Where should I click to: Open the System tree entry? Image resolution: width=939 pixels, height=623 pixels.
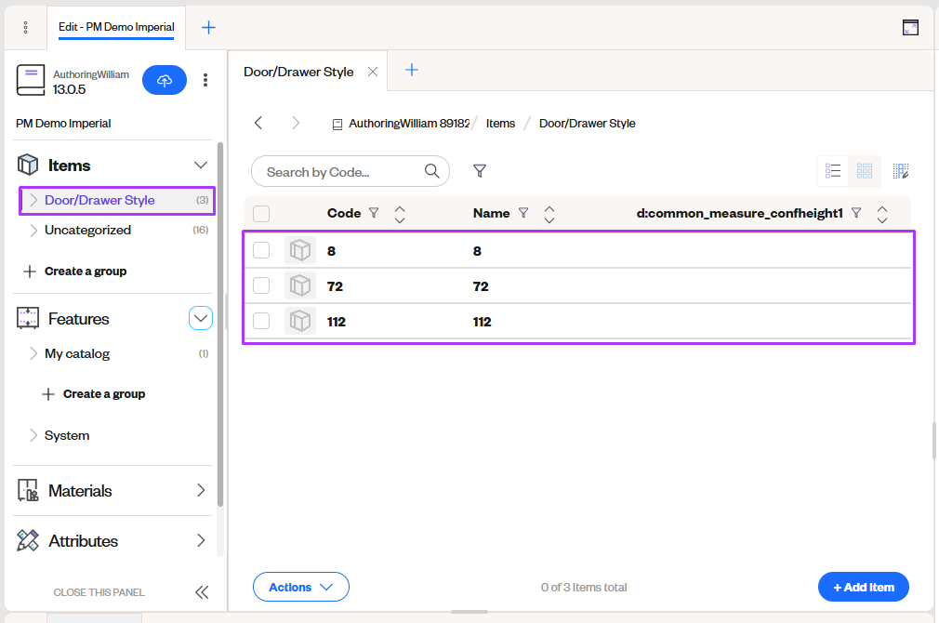point(66,435)
